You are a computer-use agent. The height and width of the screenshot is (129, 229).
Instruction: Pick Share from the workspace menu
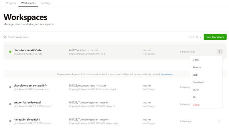(196, 90)
